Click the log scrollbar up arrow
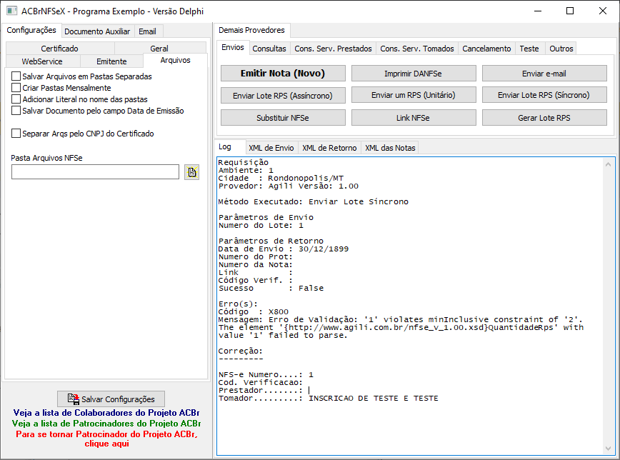 point(608,164)
